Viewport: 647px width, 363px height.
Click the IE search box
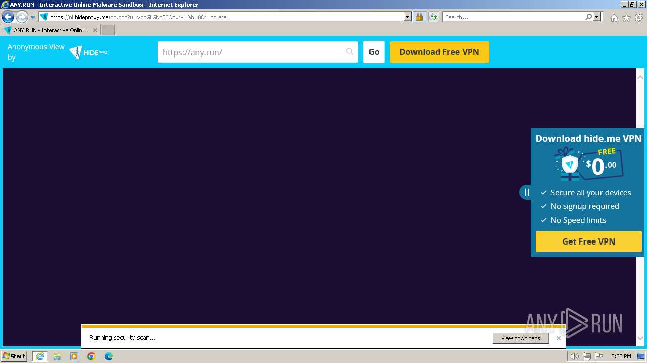click(x=513, y=17)
